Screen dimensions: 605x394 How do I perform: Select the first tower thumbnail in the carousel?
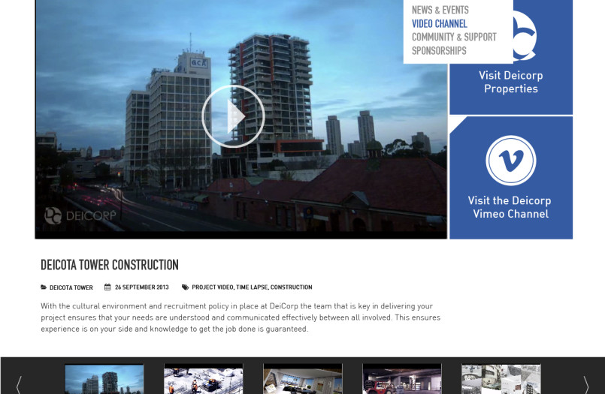(104, 380)
